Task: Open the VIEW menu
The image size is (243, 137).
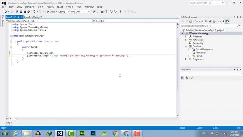Action: click(x=19, y=7)
